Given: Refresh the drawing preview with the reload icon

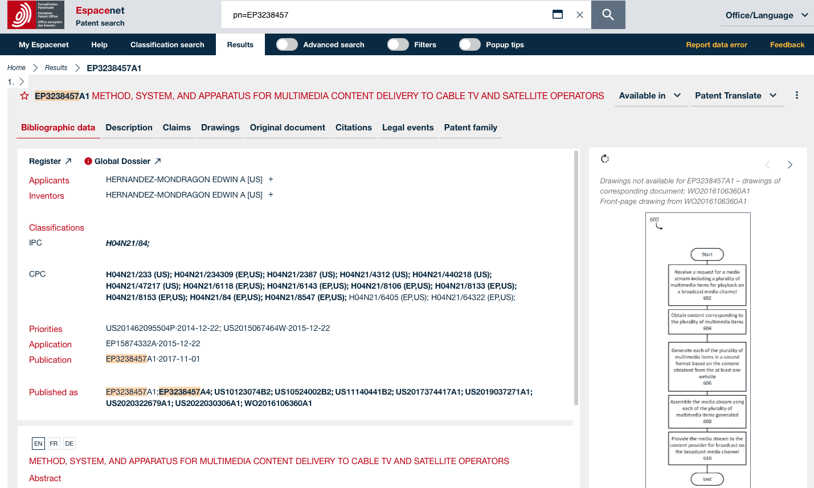Looking at the screenshot, I should point(605,159).
